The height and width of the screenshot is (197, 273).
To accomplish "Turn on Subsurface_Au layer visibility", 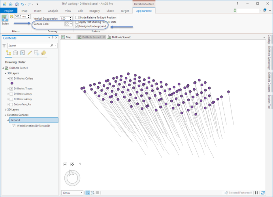I will point(11,104).
